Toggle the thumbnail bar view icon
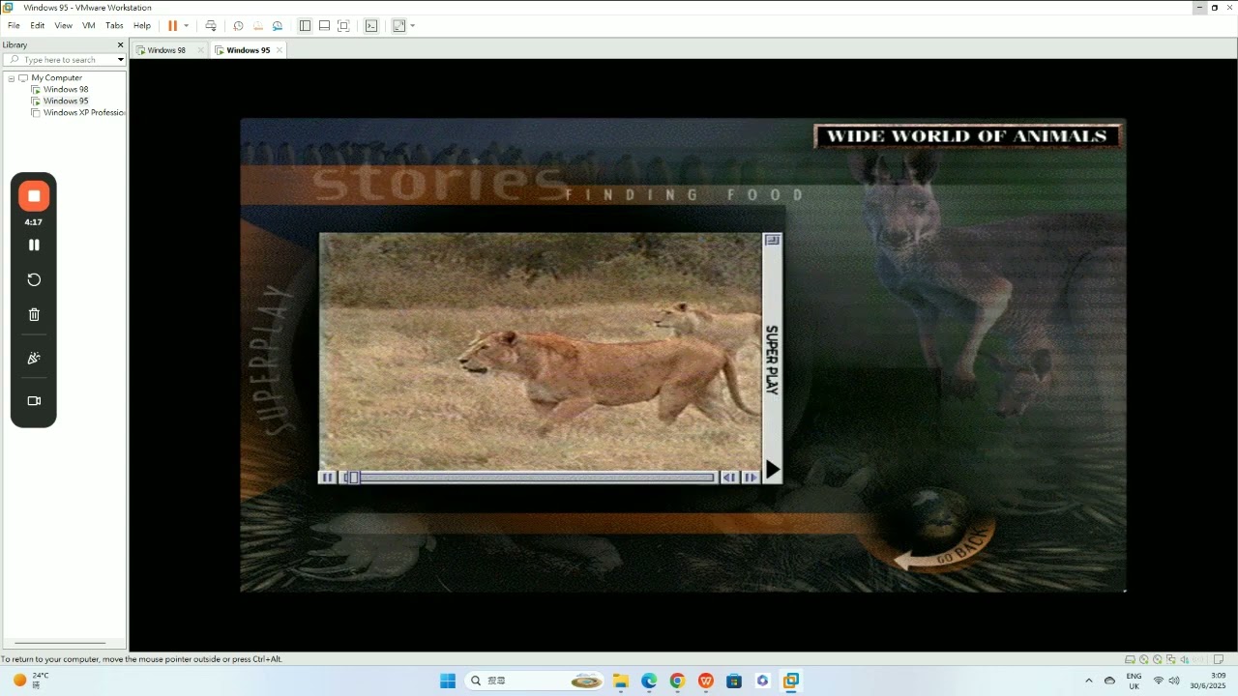Screen dimensions: 1238x696 (324, 26)
